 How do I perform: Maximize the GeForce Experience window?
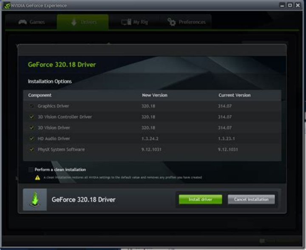[290, 5]
